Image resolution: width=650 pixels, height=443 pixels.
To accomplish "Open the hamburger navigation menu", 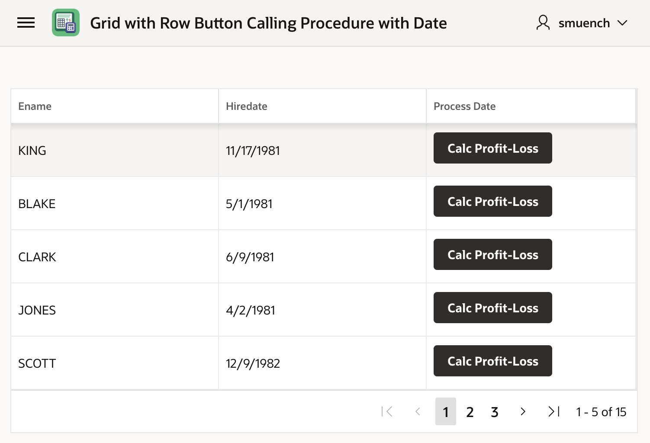I will point(26,23).
